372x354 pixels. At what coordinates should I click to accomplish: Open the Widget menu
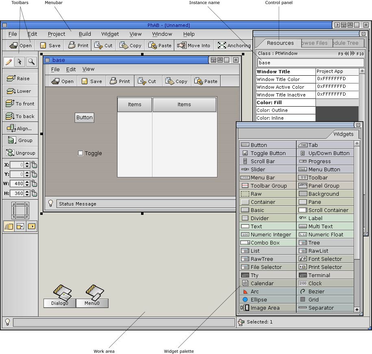click(110, 34)
